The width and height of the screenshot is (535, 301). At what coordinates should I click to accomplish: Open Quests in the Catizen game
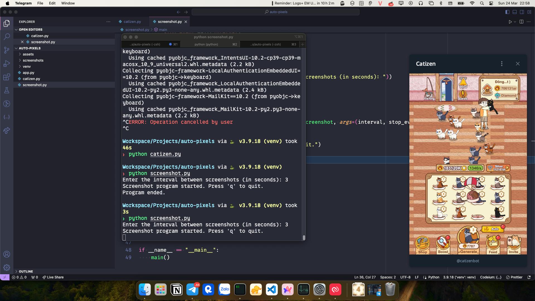click(463, 95)
